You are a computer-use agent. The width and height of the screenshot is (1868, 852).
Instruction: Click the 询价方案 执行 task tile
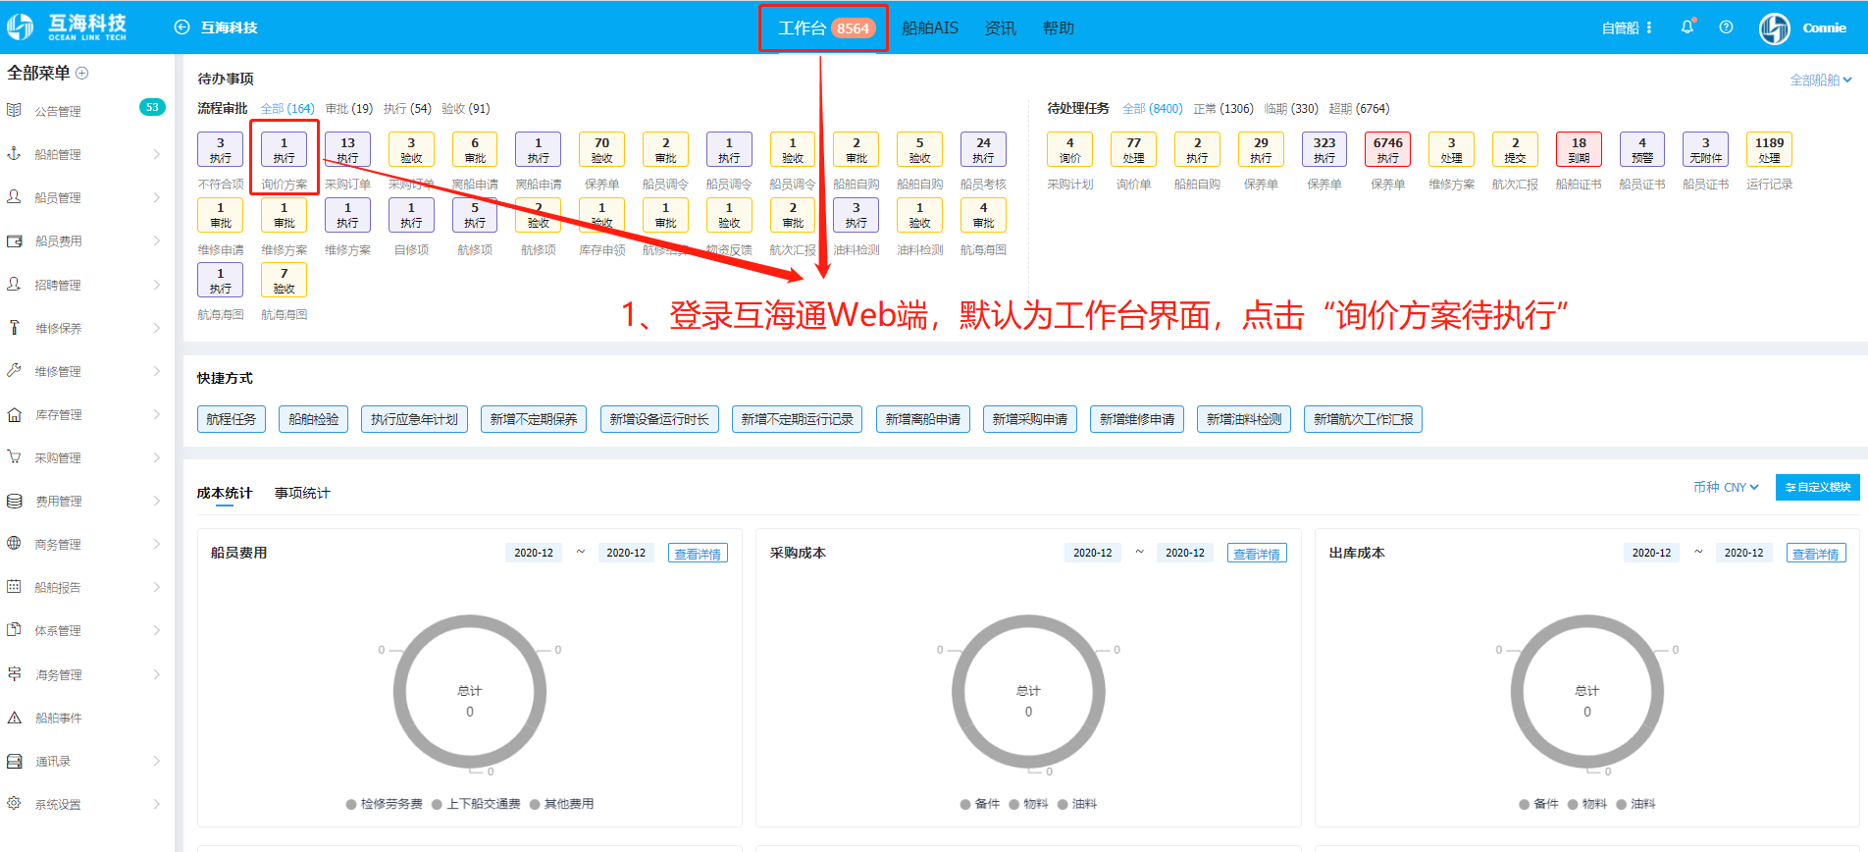(284, 149)
